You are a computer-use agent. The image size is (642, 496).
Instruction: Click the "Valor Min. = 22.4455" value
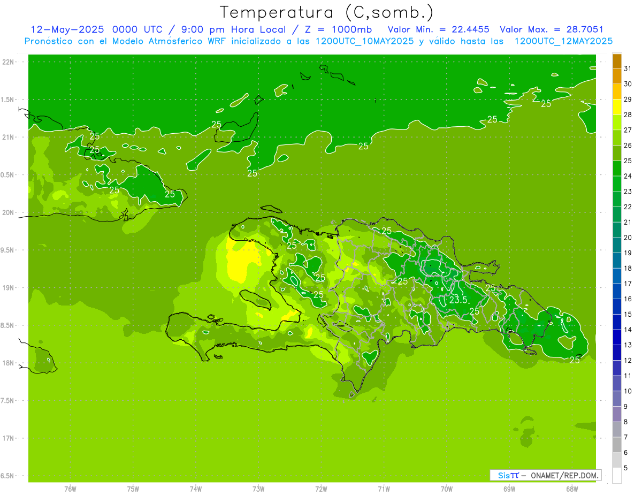coord(438,29)
